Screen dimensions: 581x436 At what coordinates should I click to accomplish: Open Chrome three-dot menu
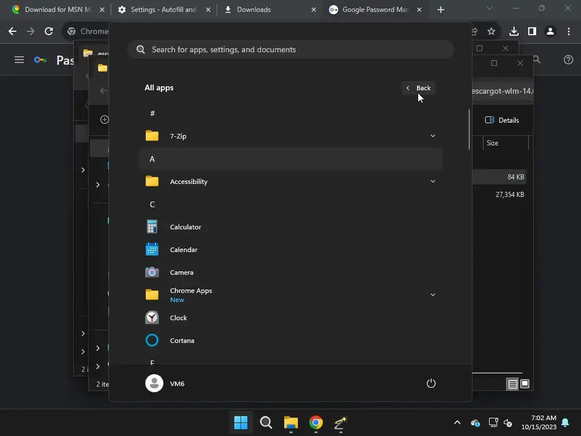tap(569, 32)
